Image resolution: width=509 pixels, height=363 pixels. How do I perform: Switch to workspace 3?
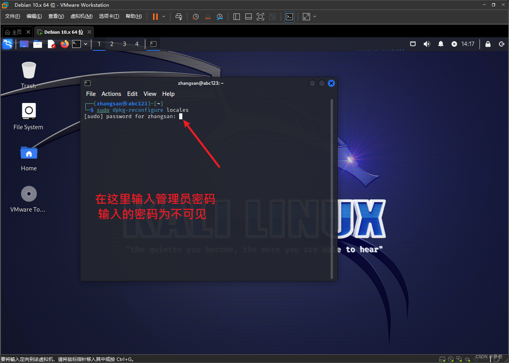[x=124, y=44]
